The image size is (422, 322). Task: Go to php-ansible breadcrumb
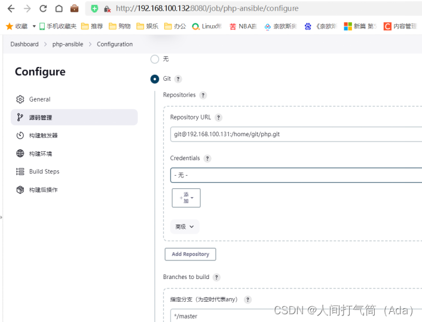(68, 44)
